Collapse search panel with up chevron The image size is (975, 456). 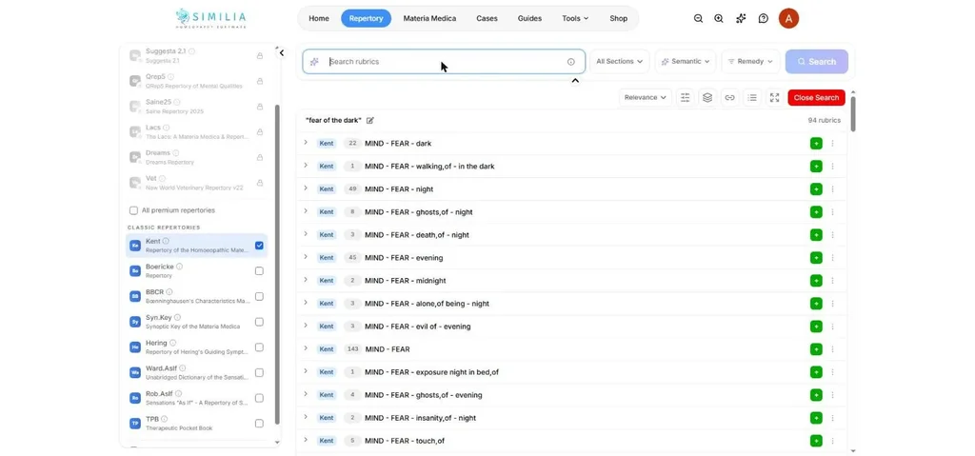click(575, 81)
